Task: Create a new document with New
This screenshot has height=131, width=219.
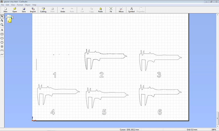Action: pyautogui.click(x=5, y=10)
